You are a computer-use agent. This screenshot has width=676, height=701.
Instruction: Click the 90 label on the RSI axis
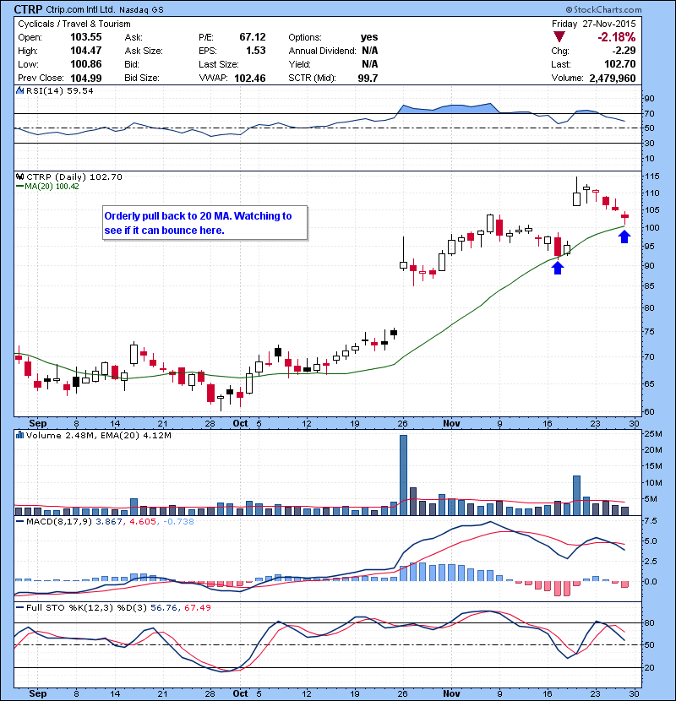coord(649,99)
